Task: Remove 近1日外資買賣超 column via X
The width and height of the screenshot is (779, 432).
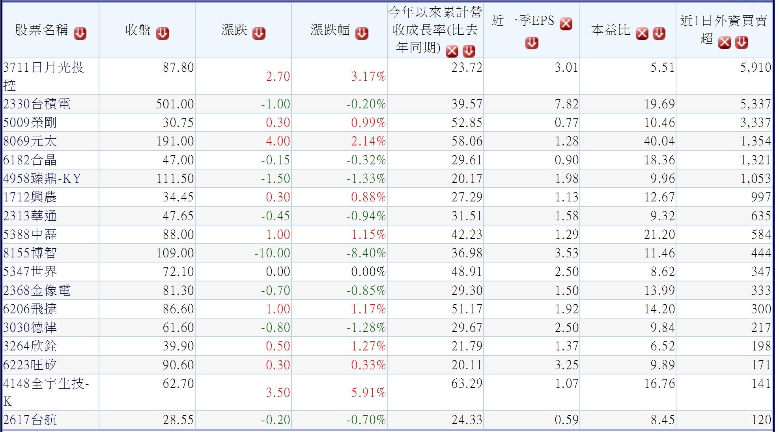Action: [725, 42]
